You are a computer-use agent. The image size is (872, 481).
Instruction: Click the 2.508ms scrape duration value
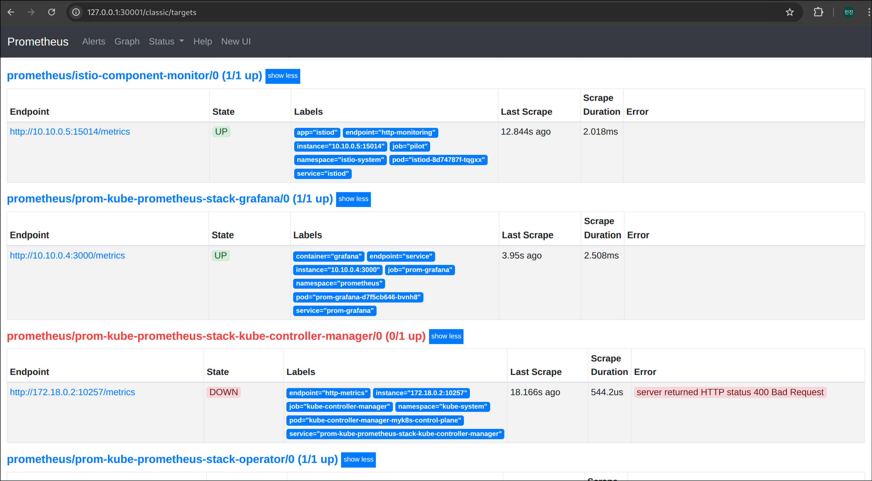pos(602,256)
